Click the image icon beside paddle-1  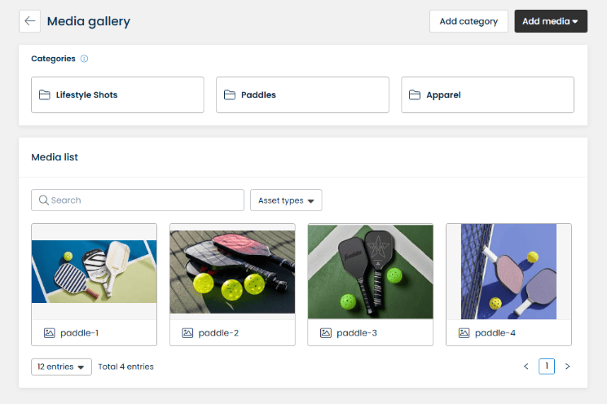(x=49, y=332)
